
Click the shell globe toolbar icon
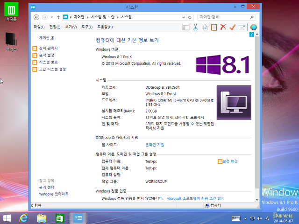click(x=254, y=27)
